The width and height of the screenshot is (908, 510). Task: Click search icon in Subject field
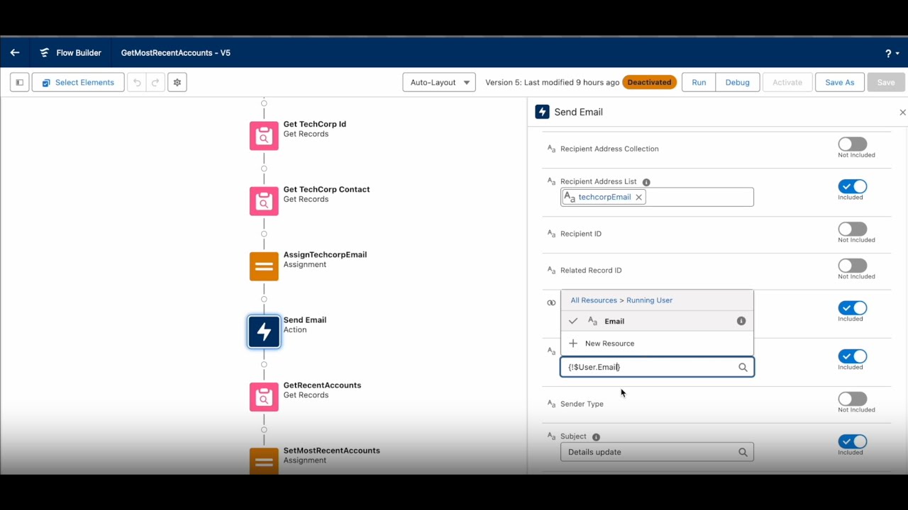coord(743,452)
